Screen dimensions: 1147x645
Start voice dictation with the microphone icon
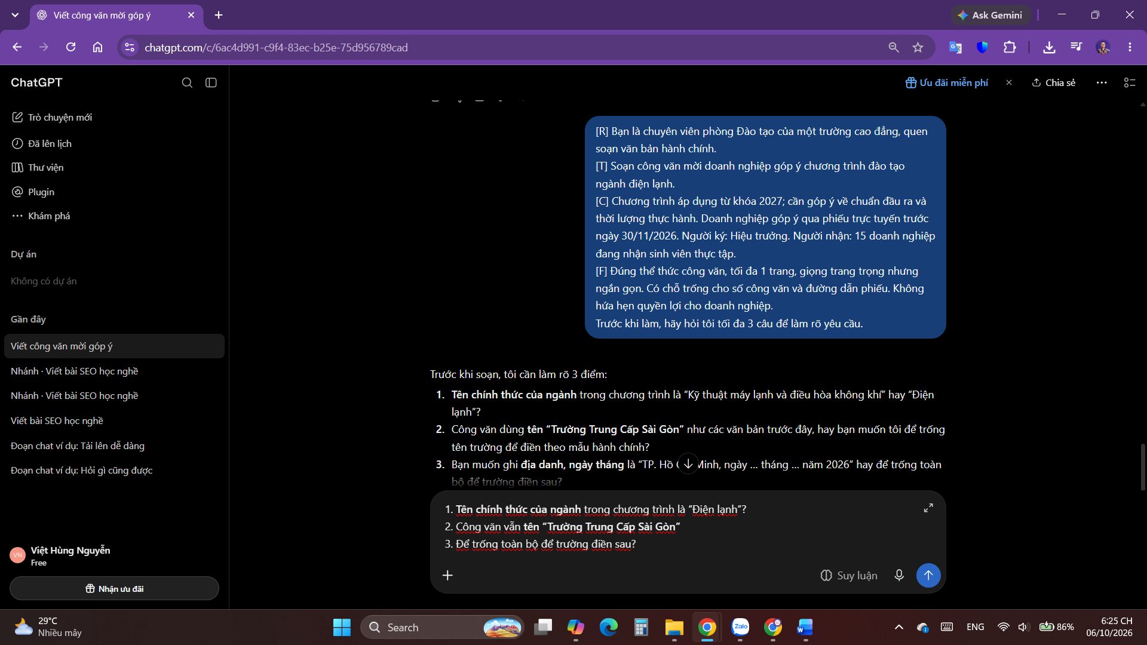click(x=898, y=575)
